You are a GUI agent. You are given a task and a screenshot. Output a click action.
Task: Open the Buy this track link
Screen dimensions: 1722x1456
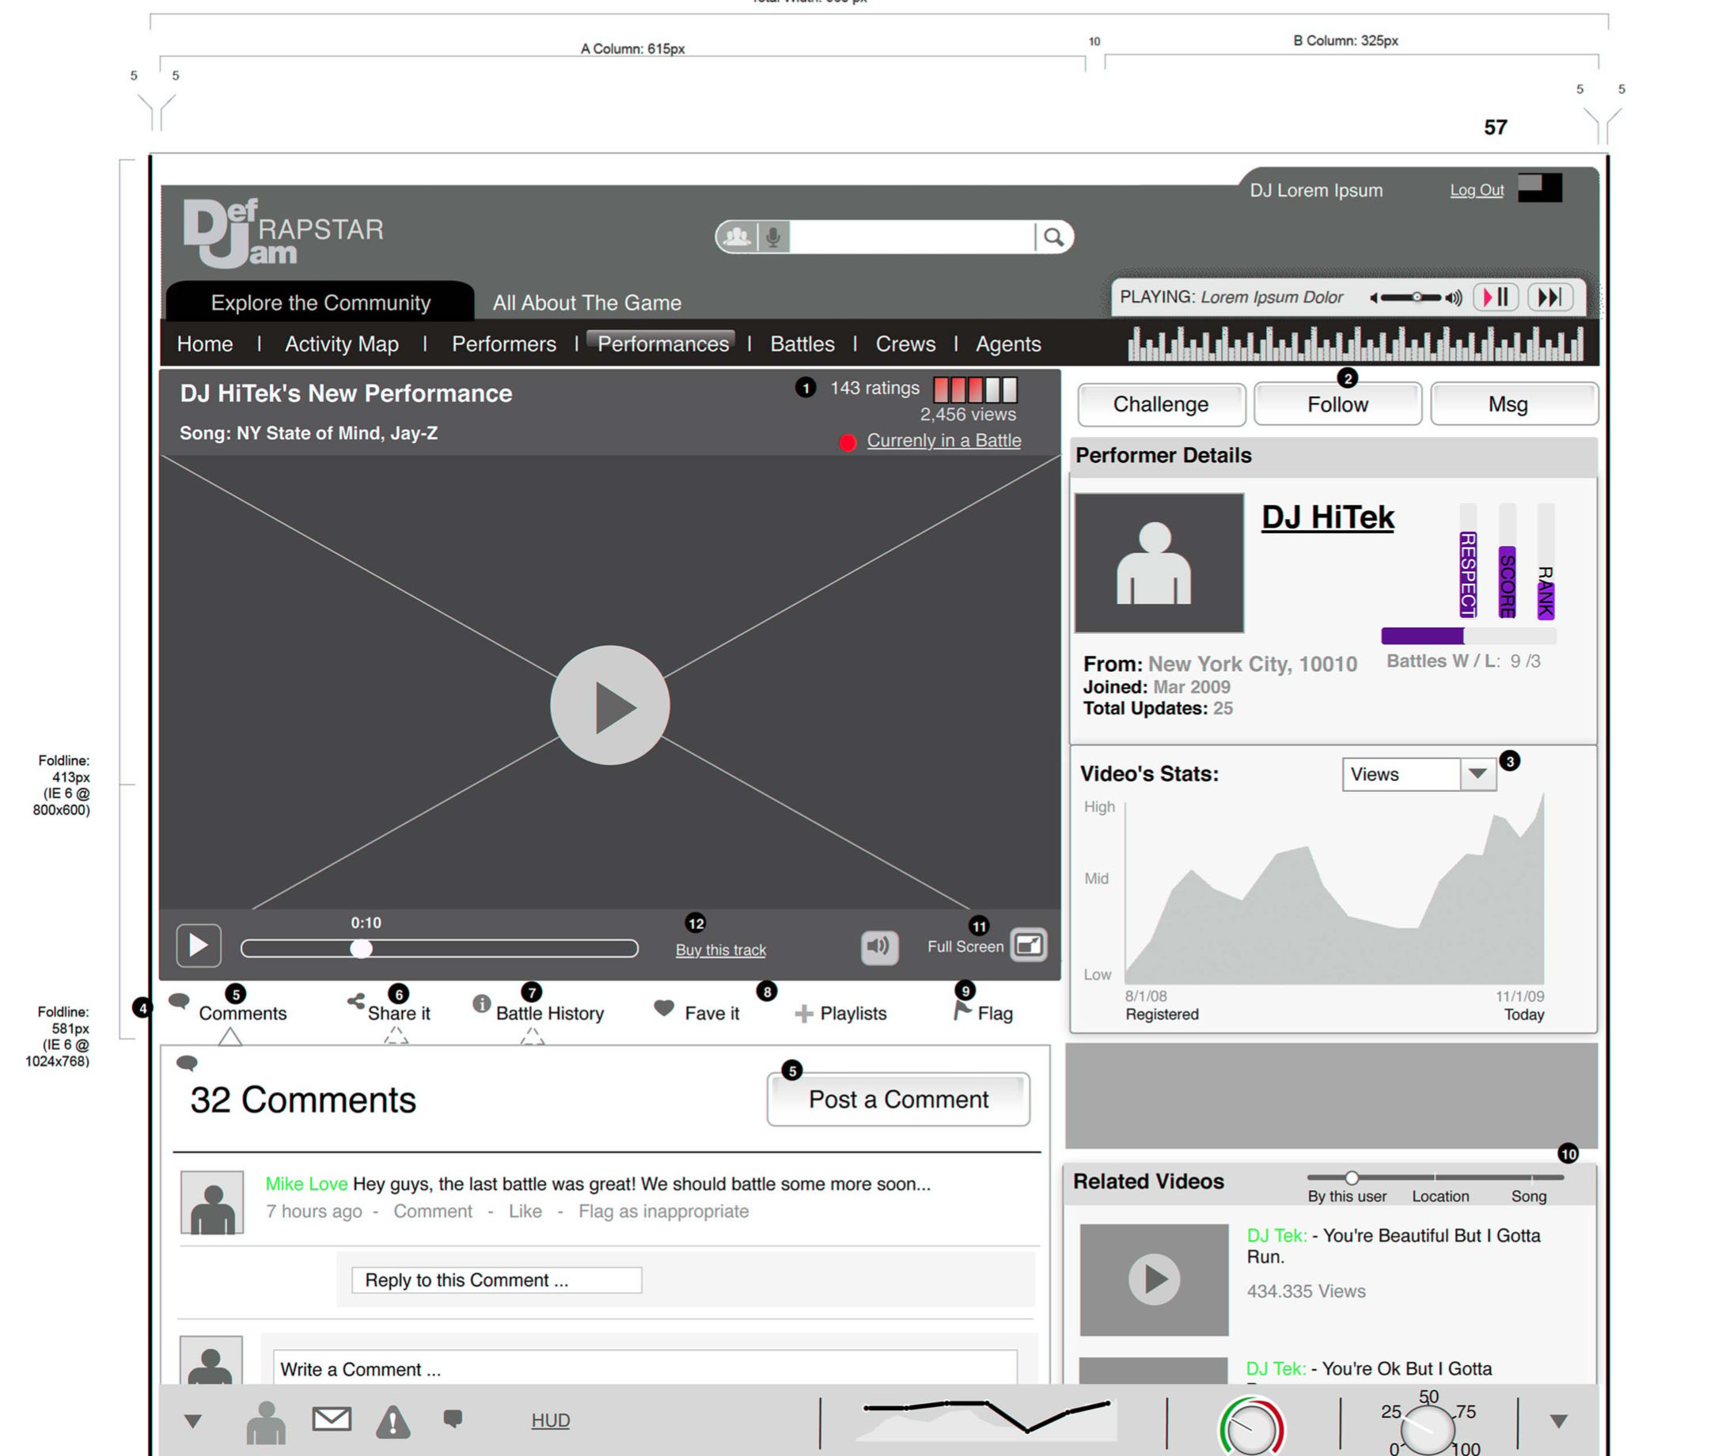pyautogui.click(x=720, y=950)
